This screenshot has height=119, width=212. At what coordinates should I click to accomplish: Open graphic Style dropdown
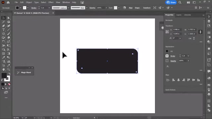tap(119, 8)
